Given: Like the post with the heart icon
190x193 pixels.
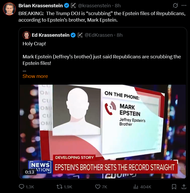Looking at the screenshot, I should 98,187.
